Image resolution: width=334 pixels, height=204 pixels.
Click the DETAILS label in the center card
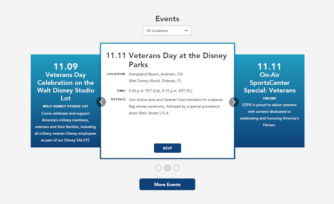pyautogui.click(x=119, y=99)
